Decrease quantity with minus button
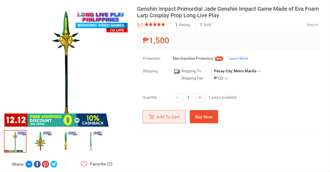Image resolution: width=330 pixels, height=172 pixels. click(177, 98)
